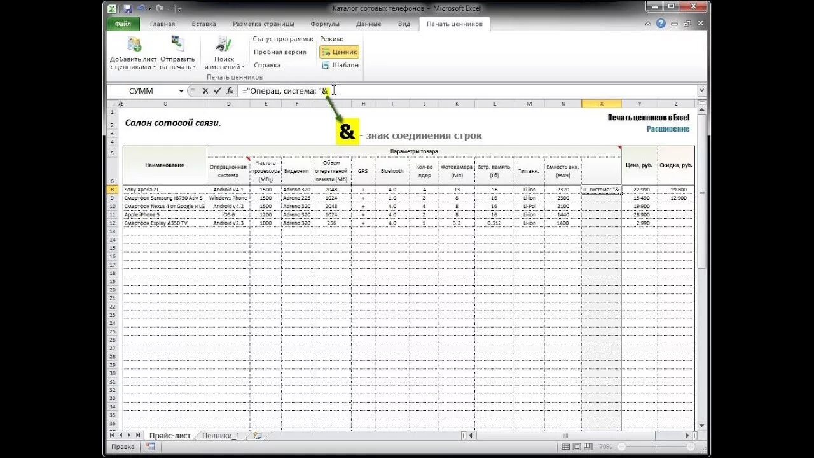Select the Смартфон Explay A350 TV cell
The width and height of the screenshot is (814, 458).
click(165, 223)
